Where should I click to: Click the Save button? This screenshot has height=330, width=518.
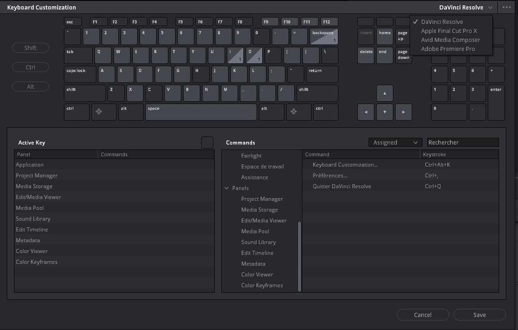tap(479, 315)
